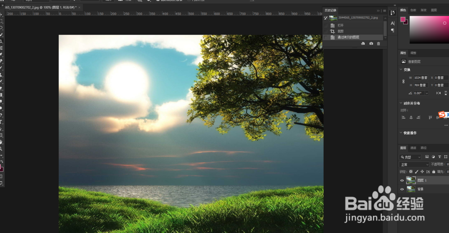Collapse History panel with double arrows
449x233 pixels.
point(378,11)
